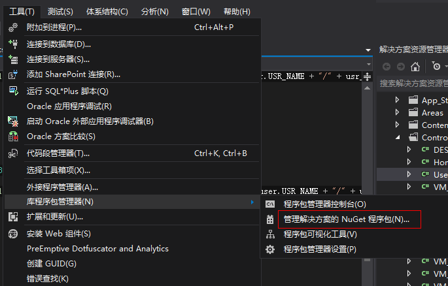This screenshot has width=448, height=286.
Task: Select Oracle 应用程序调试(R) entry
Action: tap(131, 106)
